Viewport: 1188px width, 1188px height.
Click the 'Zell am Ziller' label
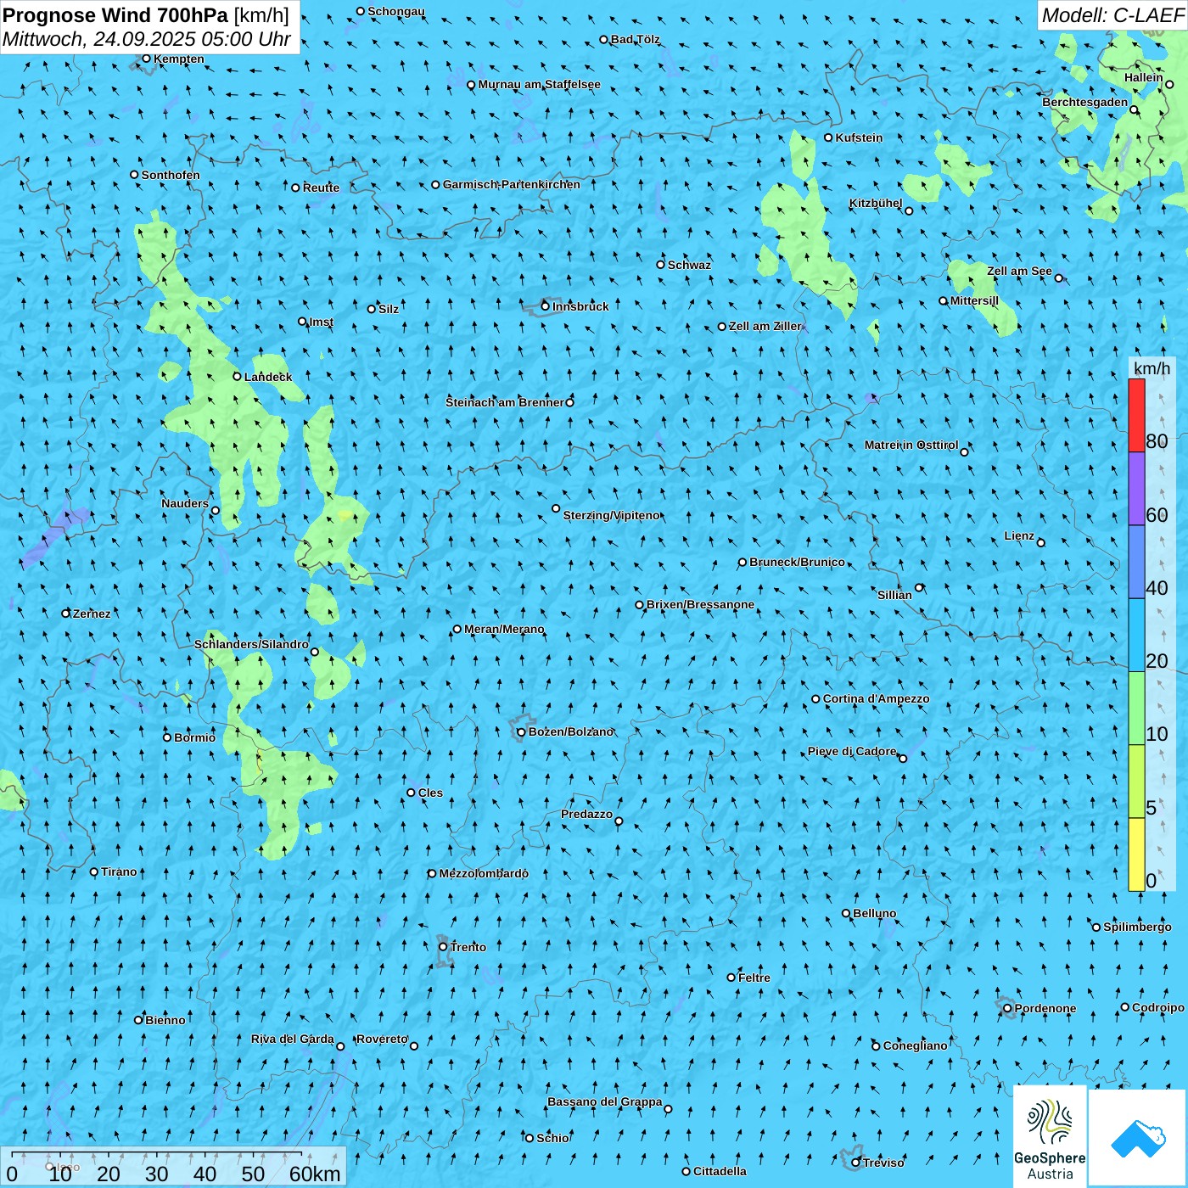pos(765,326)
